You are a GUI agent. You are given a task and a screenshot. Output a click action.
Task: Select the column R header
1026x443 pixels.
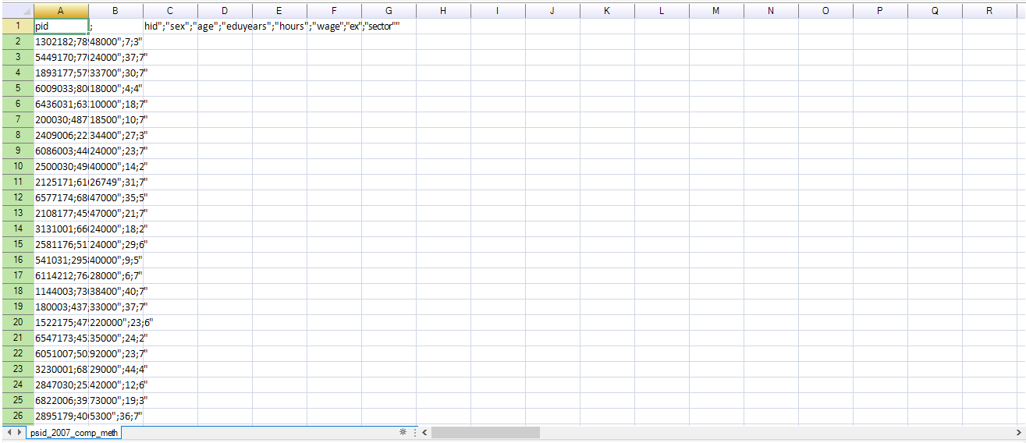[989, 11]
